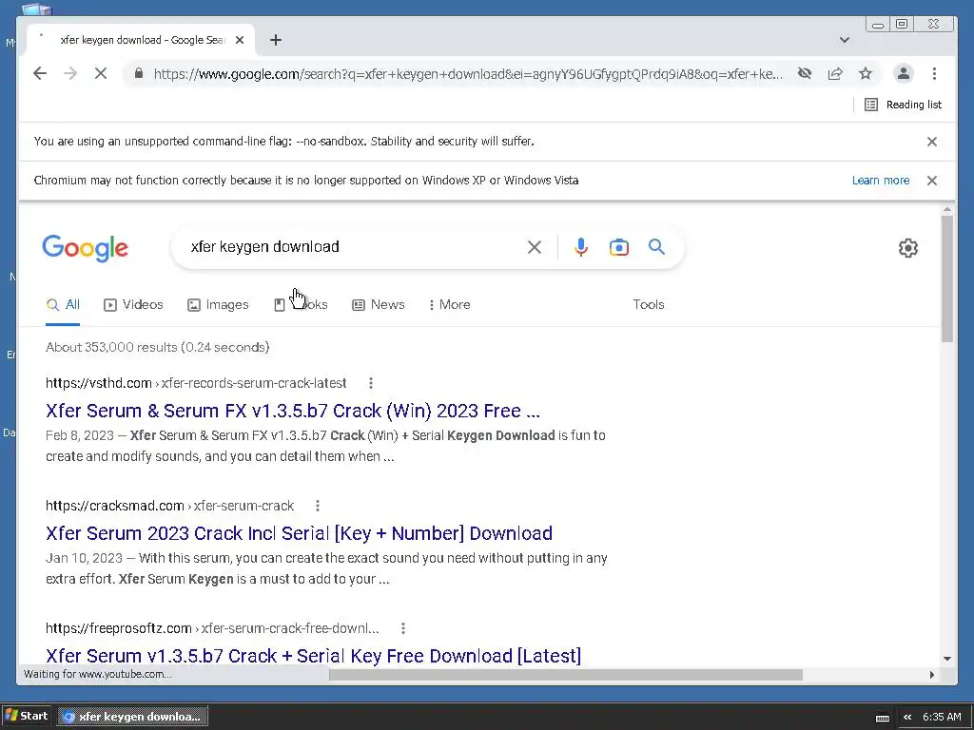The height and width of the screenshot is (730, 974).
Task: Click the padlock site info icon
Action: (x=139, y=74)
